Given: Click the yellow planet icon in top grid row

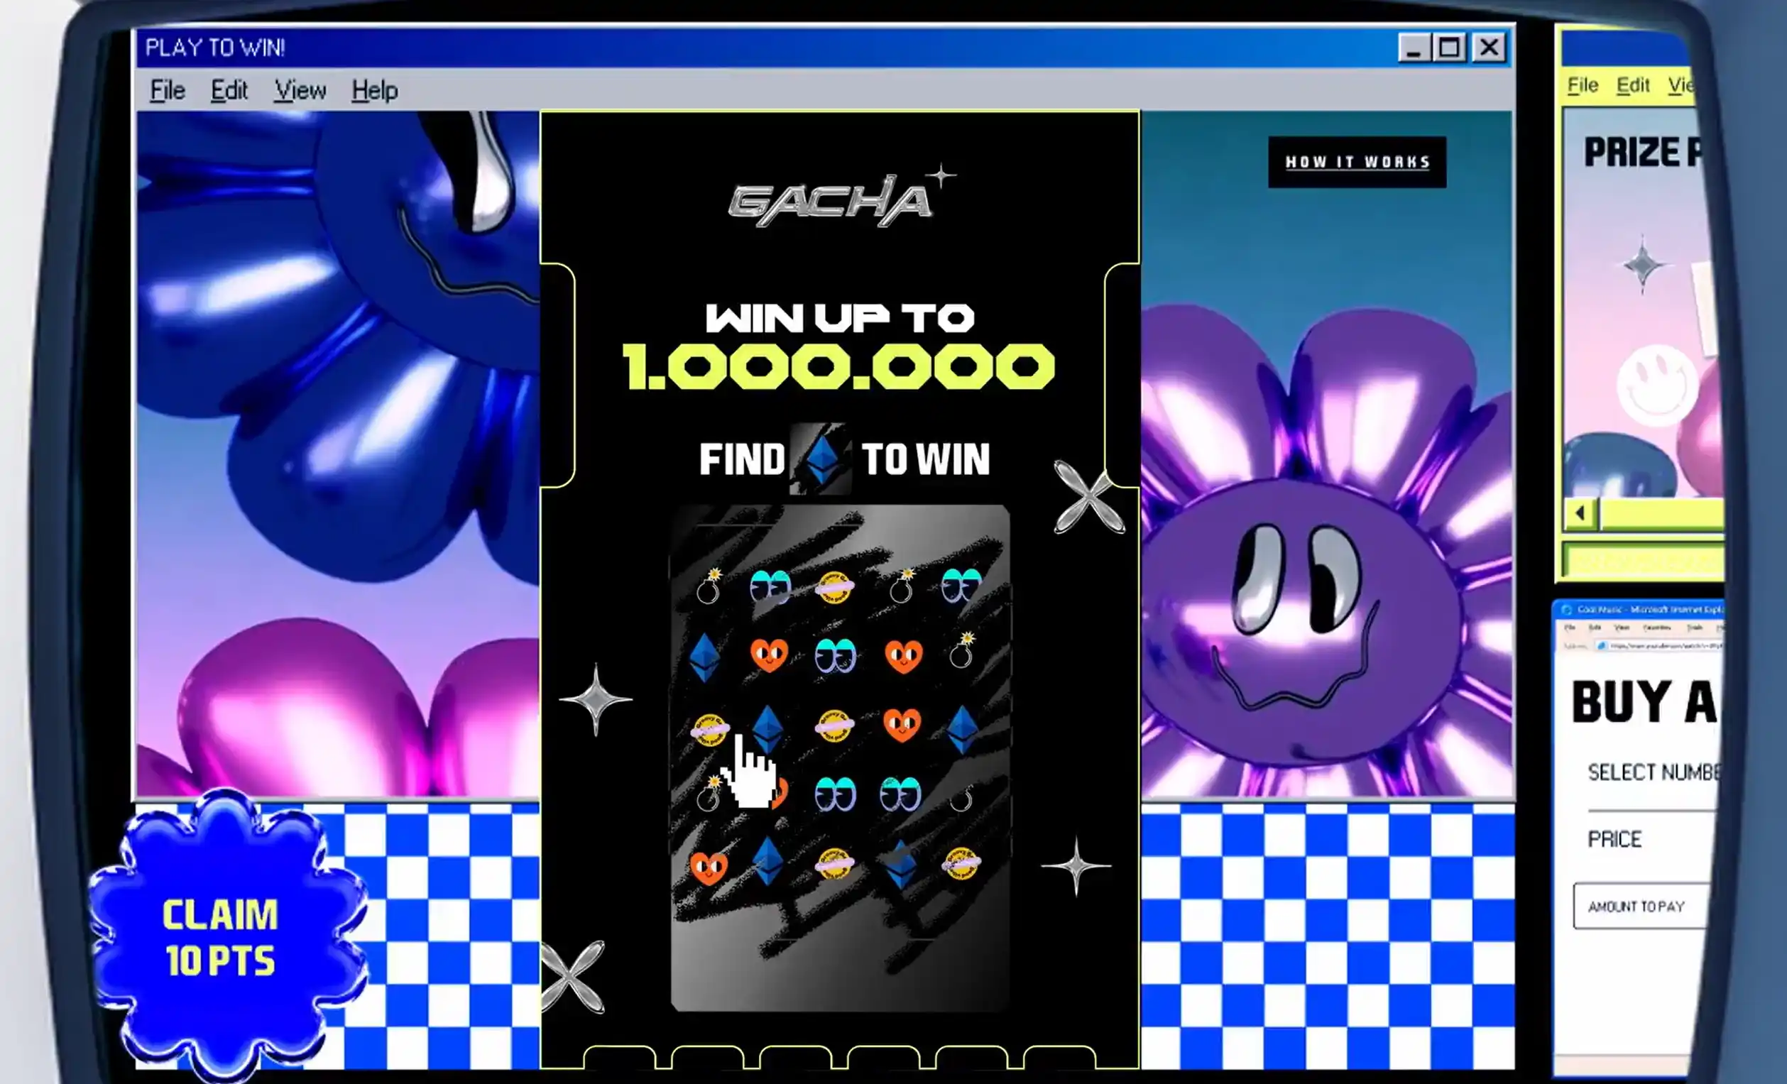Looking at the screenshot, I should pyautogui.click(x=834, y=586).
